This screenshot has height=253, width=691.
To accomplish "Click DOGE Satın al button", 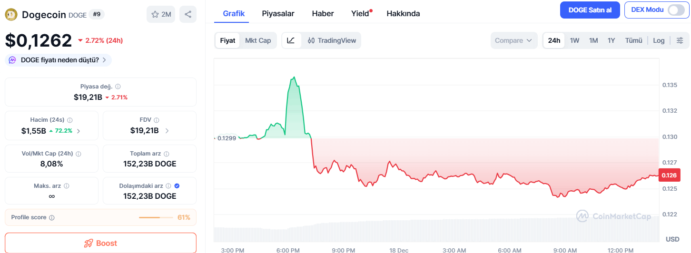I will pyautogui.click(x=590, y=10).
